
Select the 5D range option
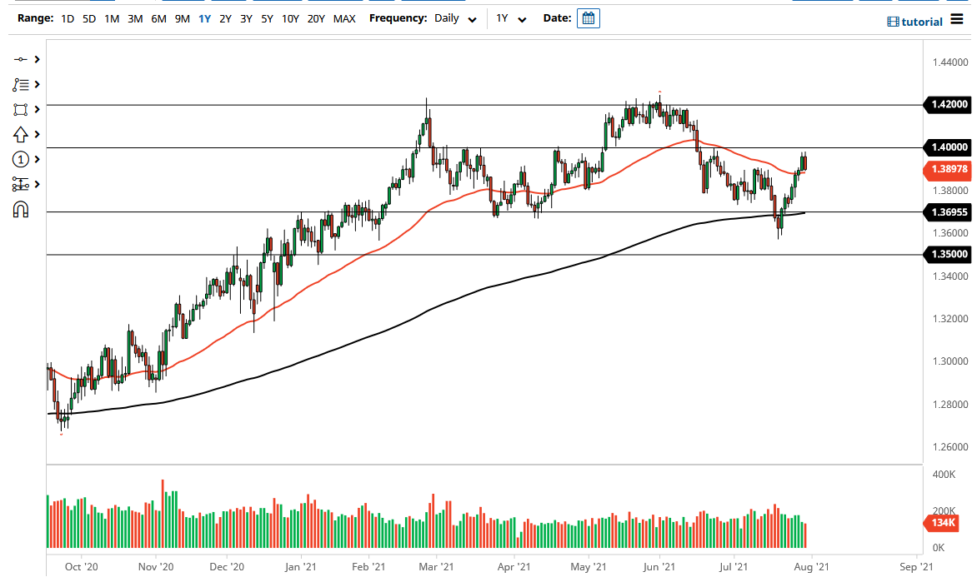coord(88,18)
